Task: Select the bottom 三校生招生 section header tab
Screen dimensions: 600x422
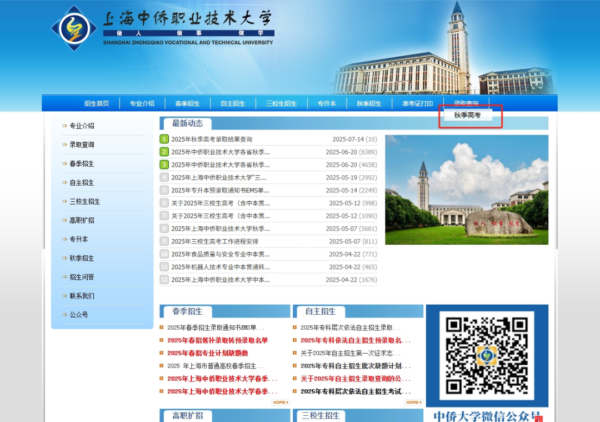Action: (x=321, y=415)
